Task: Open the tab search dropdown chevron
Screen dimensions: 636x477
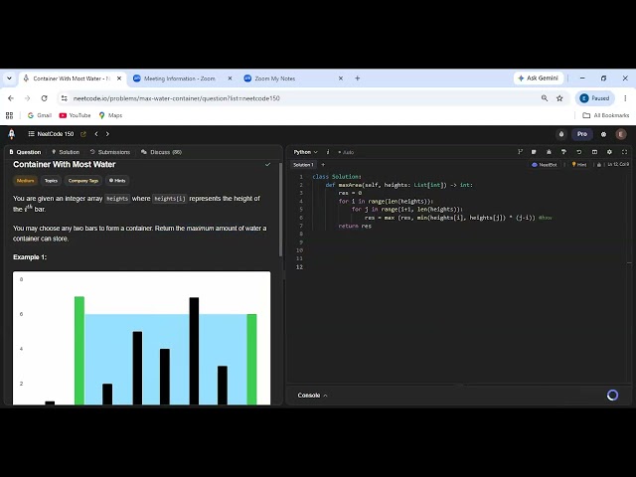Action: point(9,79)
